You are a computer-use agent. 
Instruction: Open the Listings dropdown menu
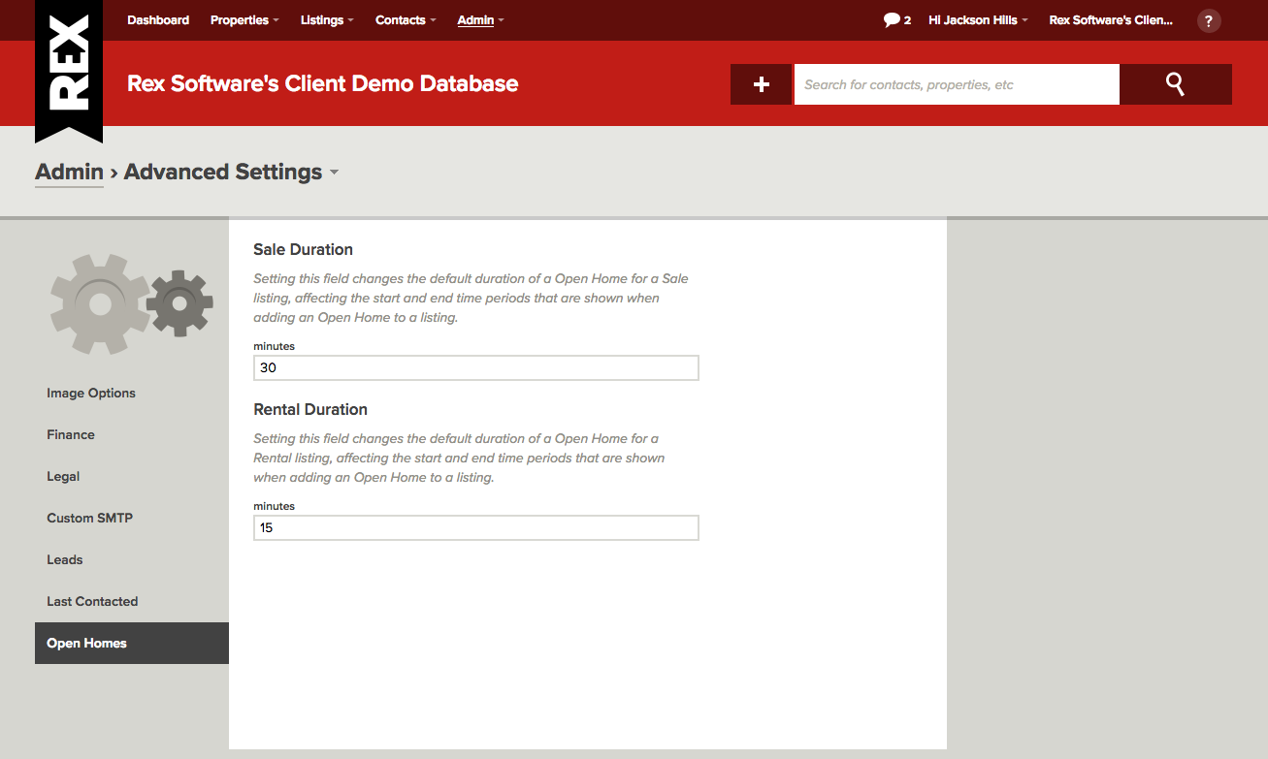pos(327,19)
